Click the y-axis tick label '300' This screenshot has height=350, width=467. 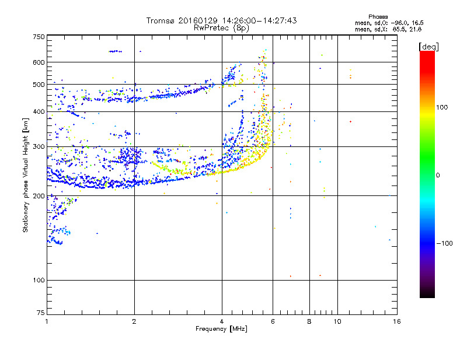coord(39,147)
